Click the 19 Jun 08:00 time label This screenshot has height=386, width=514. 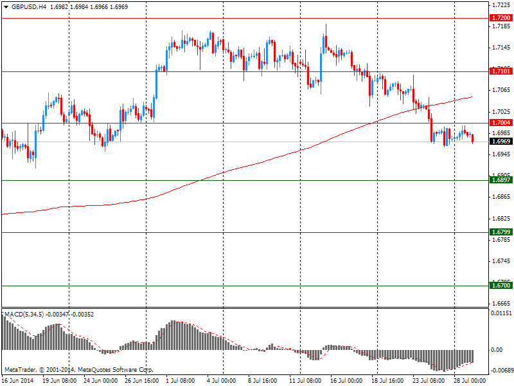[x=60, y=381]
